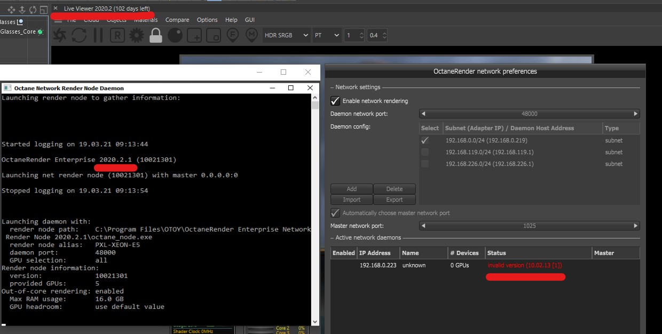The height and width of the screenshot is (334, 662).
Task: Increase Daemon network port with right arrow
Action: coord(636,114)
